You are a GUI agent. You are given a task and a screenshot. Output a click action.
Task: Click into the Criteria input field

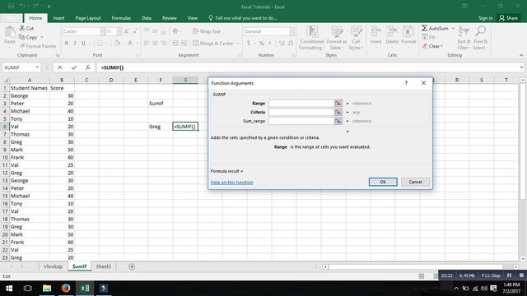[301, 112]
